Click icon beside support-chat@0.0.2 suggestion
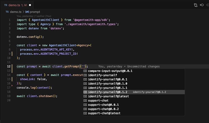Viewport: 209px width, 123px height. [x=85, y=109]
